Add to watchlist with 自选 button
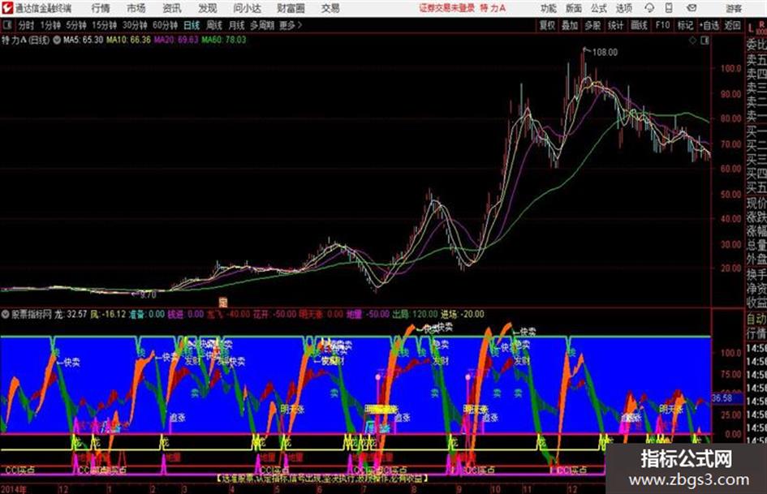767x494 pixels. pos(709,25)
